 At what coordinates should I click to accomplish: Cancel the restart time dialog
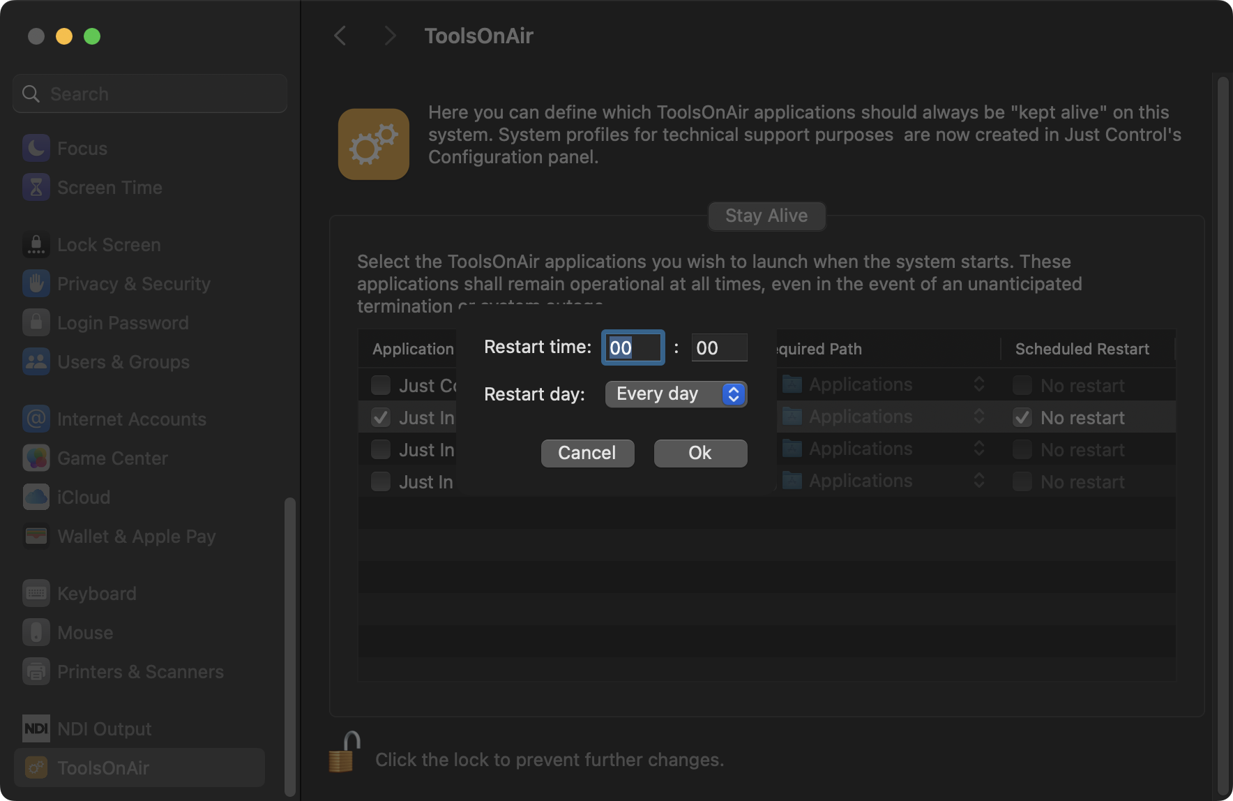(x=587, y=453)
